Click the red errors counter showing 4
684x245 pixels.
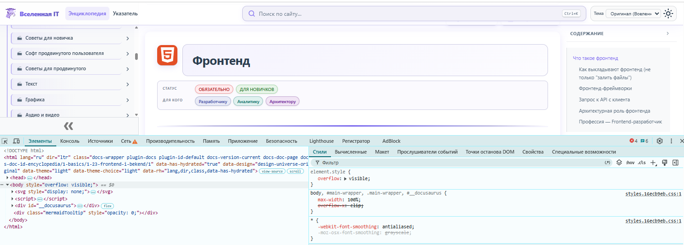click(x=634, y=141)
